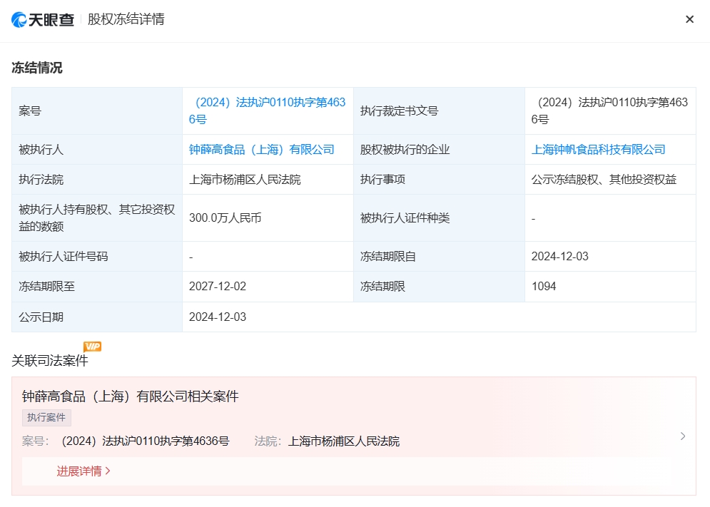Click the 执行案件 tag
Viewport: 710px width, 507px height.
(46, 417)
